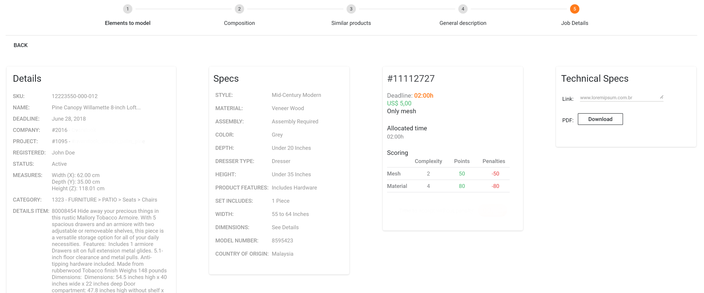704x293 pixels.
Task: Open the General description step label
Action: pyautogui.click(x=463, y=23)
